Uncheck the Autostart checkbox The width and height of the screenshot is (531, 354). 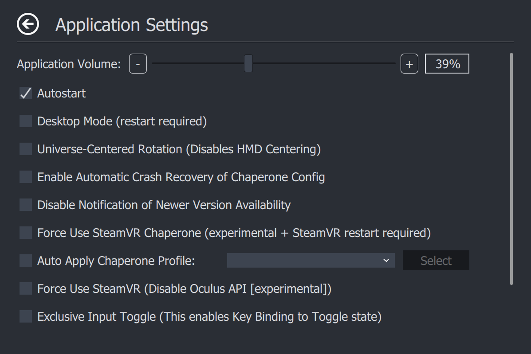pyautogui.click(x=26, y=93)
